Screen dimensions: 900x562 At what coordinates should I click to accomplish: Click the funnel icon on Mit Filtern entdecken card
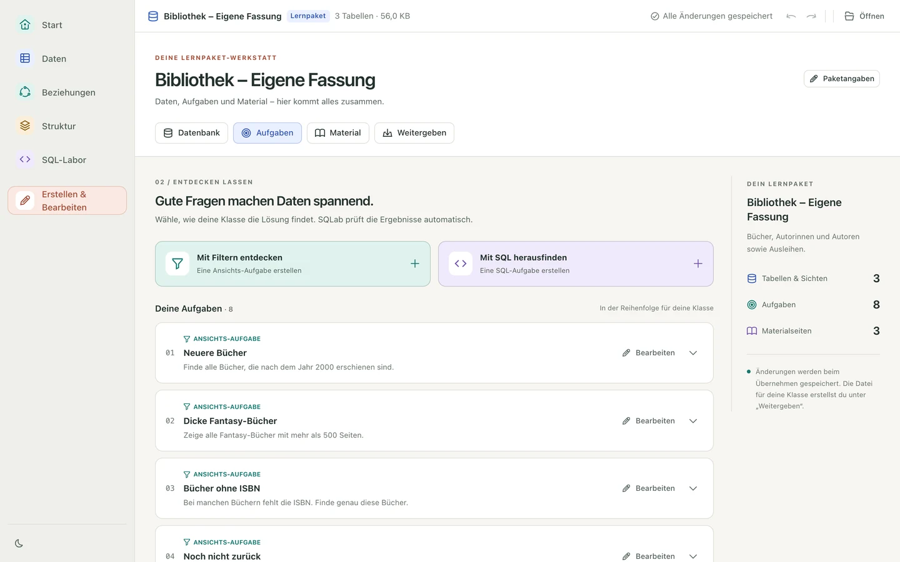(x=177, y=264)
